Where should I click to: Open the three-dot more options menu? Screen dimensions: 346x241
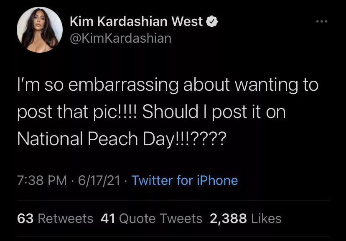[x=321, y=21]
